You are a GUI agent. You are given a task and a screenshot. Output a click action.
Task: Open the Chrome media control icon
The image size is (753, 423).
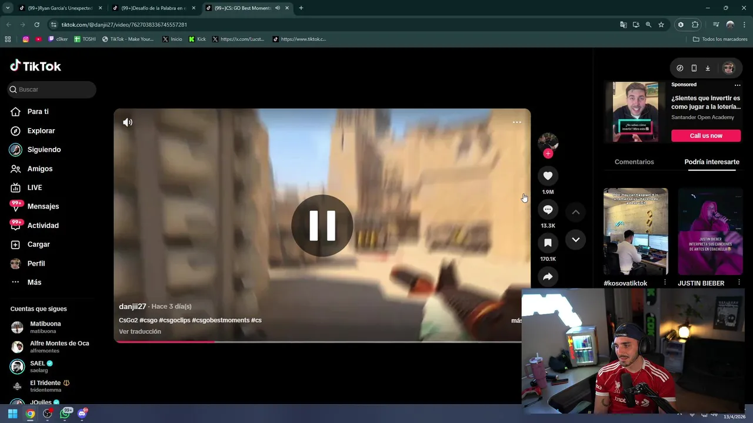(716, 25)
